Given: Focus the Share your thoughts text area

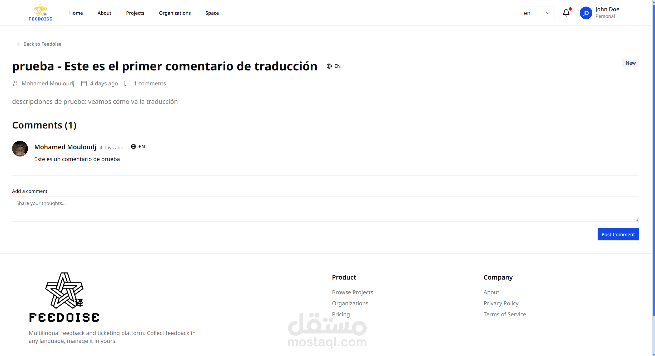Looking at the screenshot, I should (x=325, y=209).
